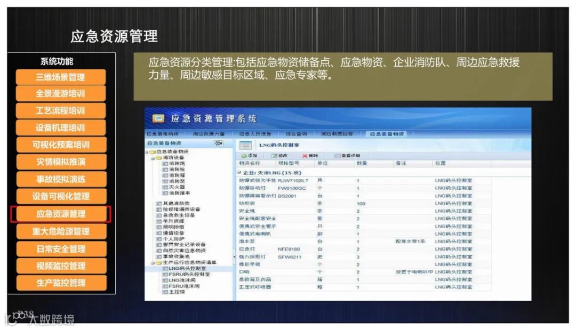The width and height of the screenshot is (576, 330).
Task: Click the orange 全景漫游培训 button
Action: [61, 94]
